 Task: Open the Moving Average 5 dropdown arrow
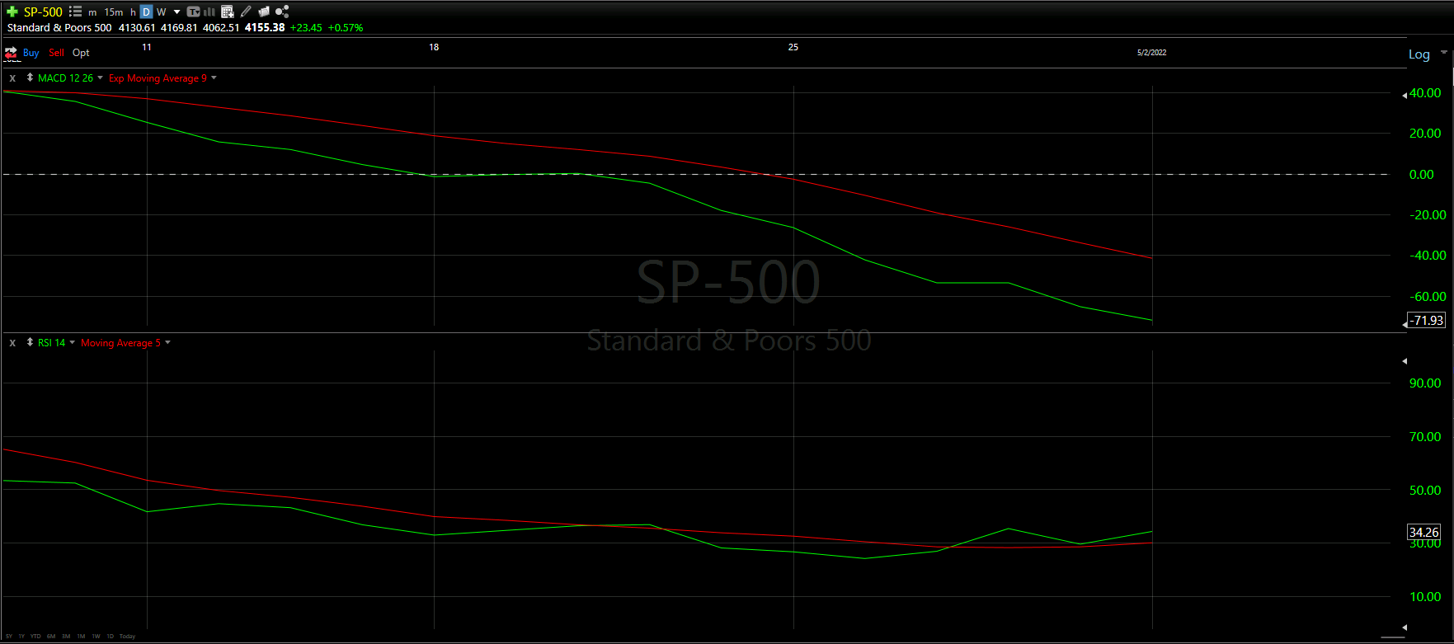coord(168,342)
